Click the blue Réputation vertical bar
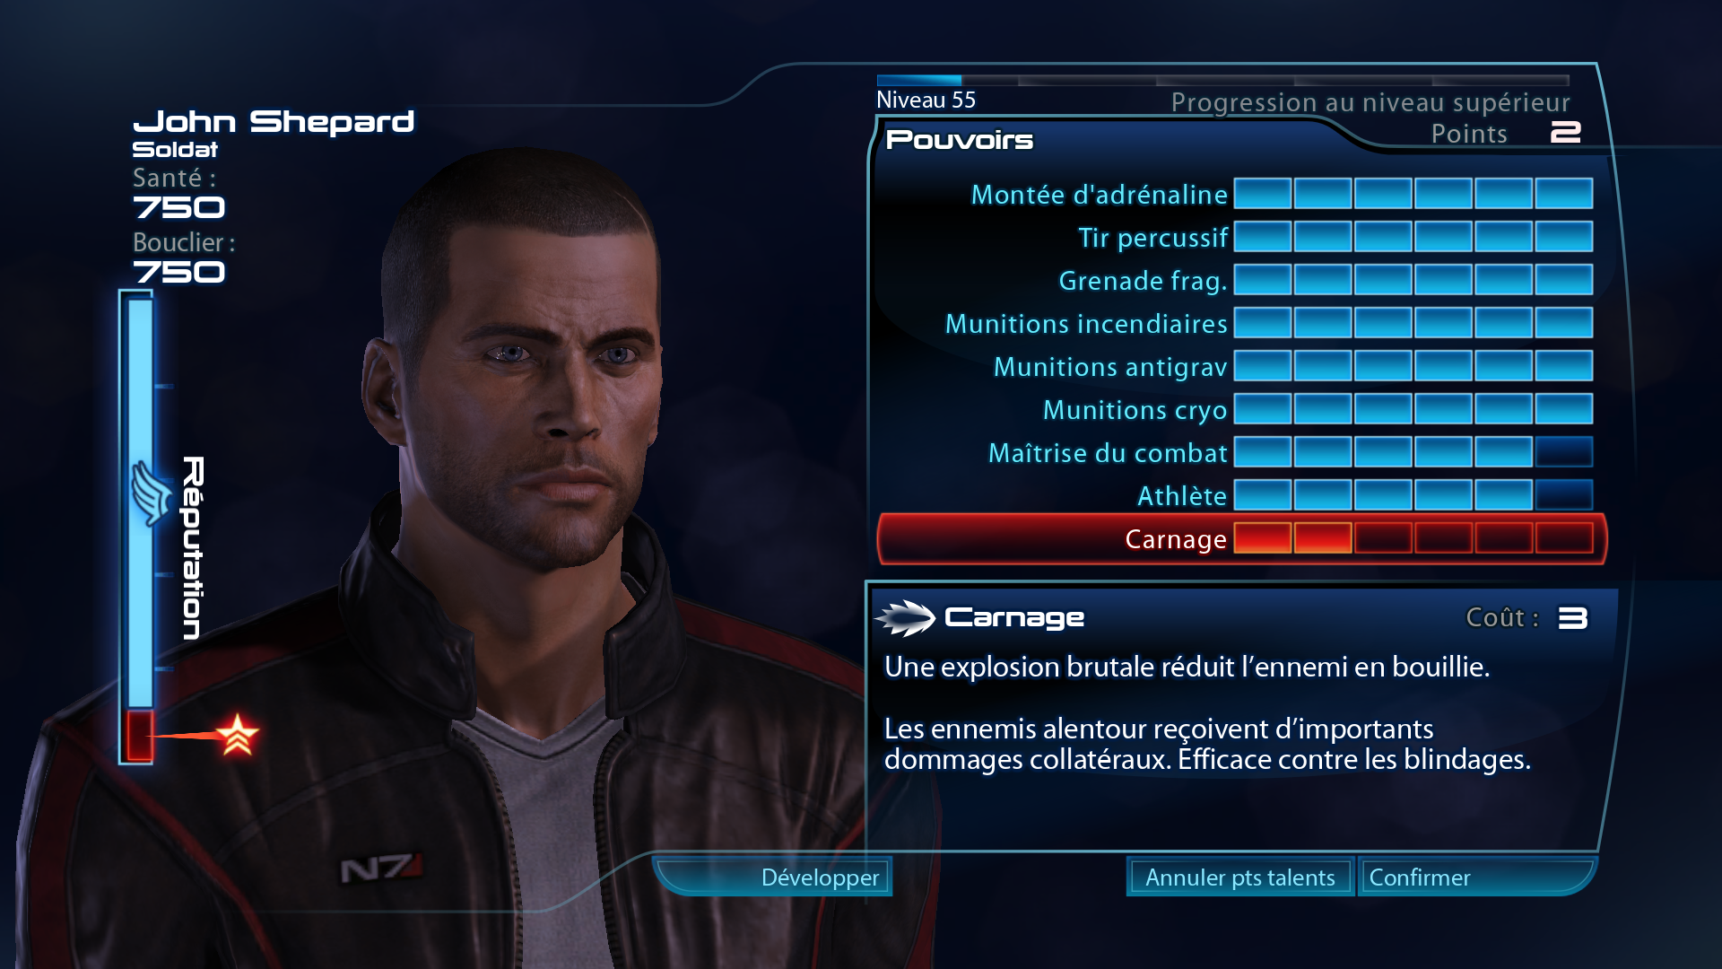Screen dimensions: 1722x969 click(x=140, y=502)
